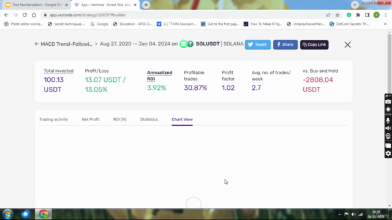The image size is (392, 220).
Task: Close the Vestinda app tab
Action: (135, 5)
